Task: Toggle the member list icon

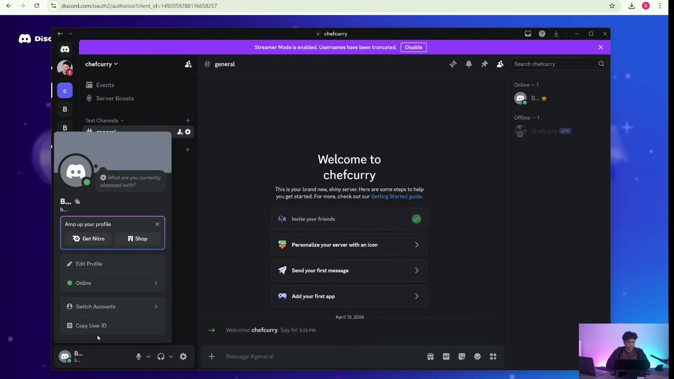Action: tap(500, 64)
